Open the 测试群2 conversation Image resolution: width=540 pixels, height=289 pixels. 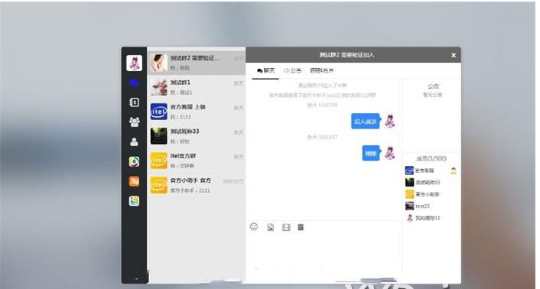pyautogui.click(x=197, y=63)
